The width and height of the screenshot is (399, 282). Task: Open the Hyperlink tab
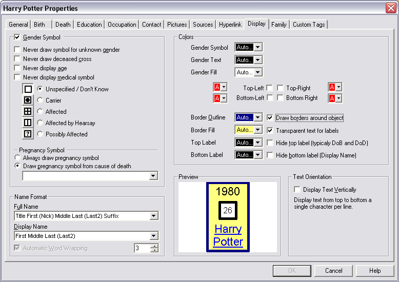[x=230, y=25]
